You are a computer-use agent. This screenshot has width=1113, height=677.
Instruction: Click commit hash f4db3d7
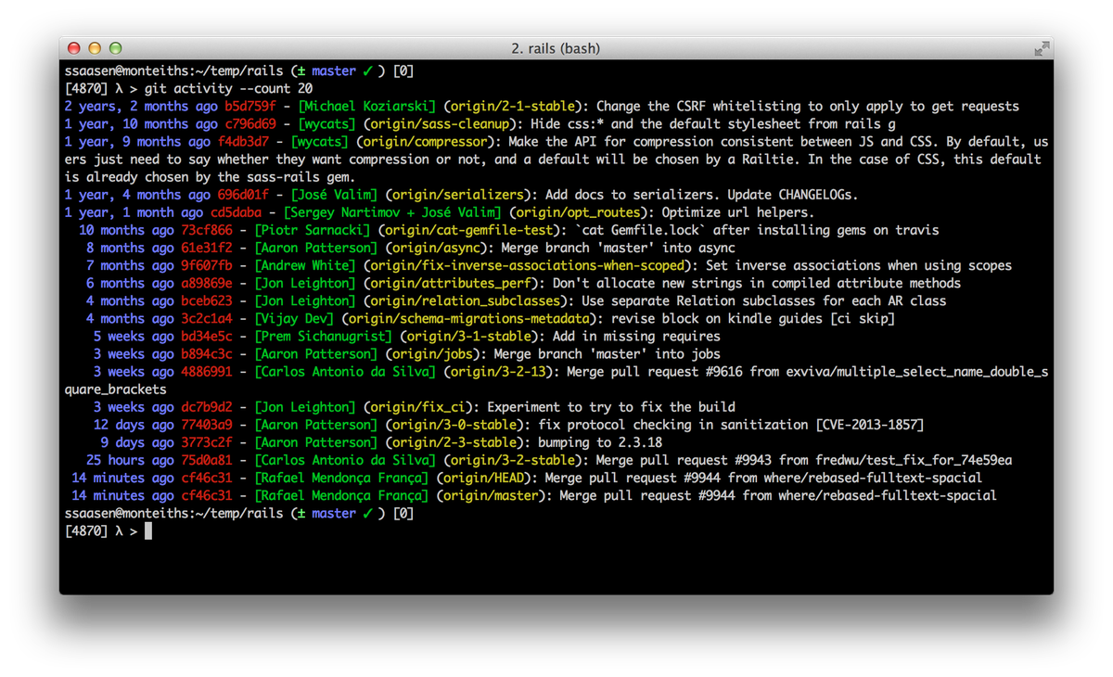(243, 142)
